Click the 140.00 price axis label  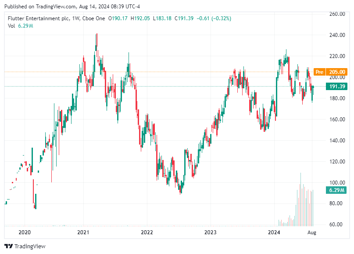(337, 141)
